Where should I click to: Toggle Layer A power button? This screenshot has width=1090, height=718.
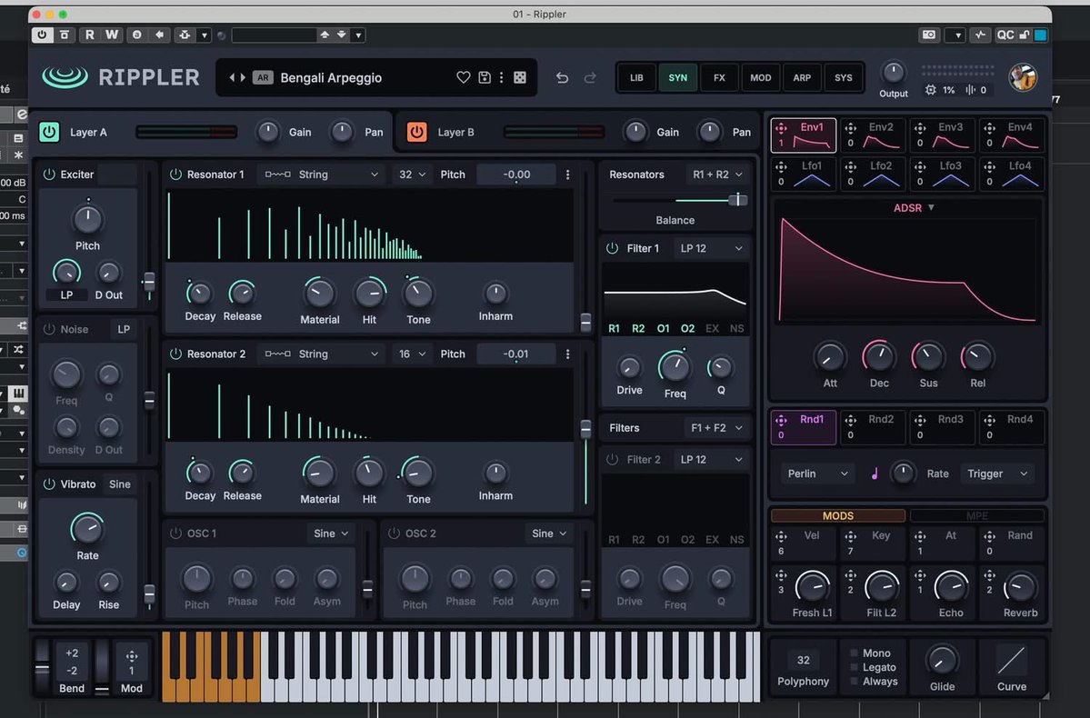tap(49, 132)
